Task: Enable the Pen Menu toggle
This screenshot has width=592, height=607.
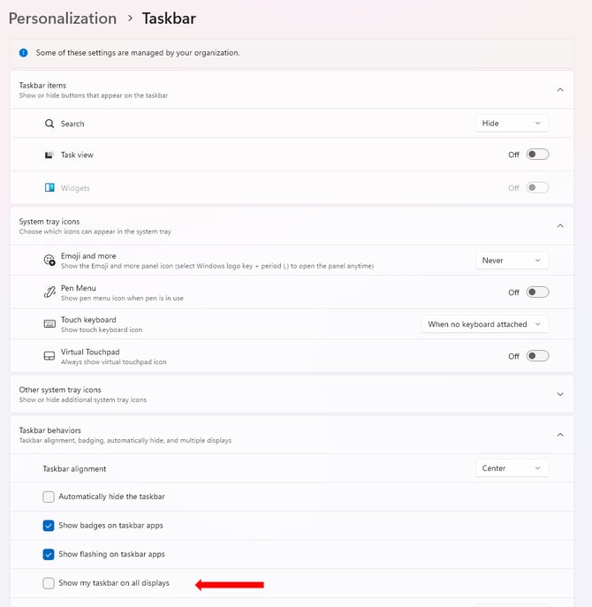Action: 537,292
